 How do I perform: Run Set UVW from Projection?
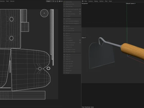(x=71, y=9)
